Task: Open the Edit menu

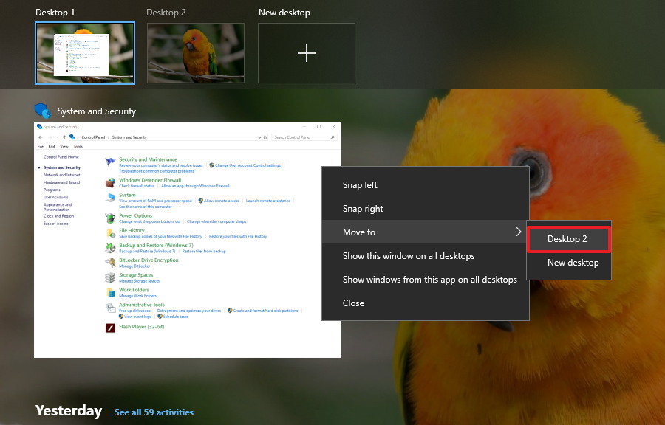Action: [x=52, y=147]
